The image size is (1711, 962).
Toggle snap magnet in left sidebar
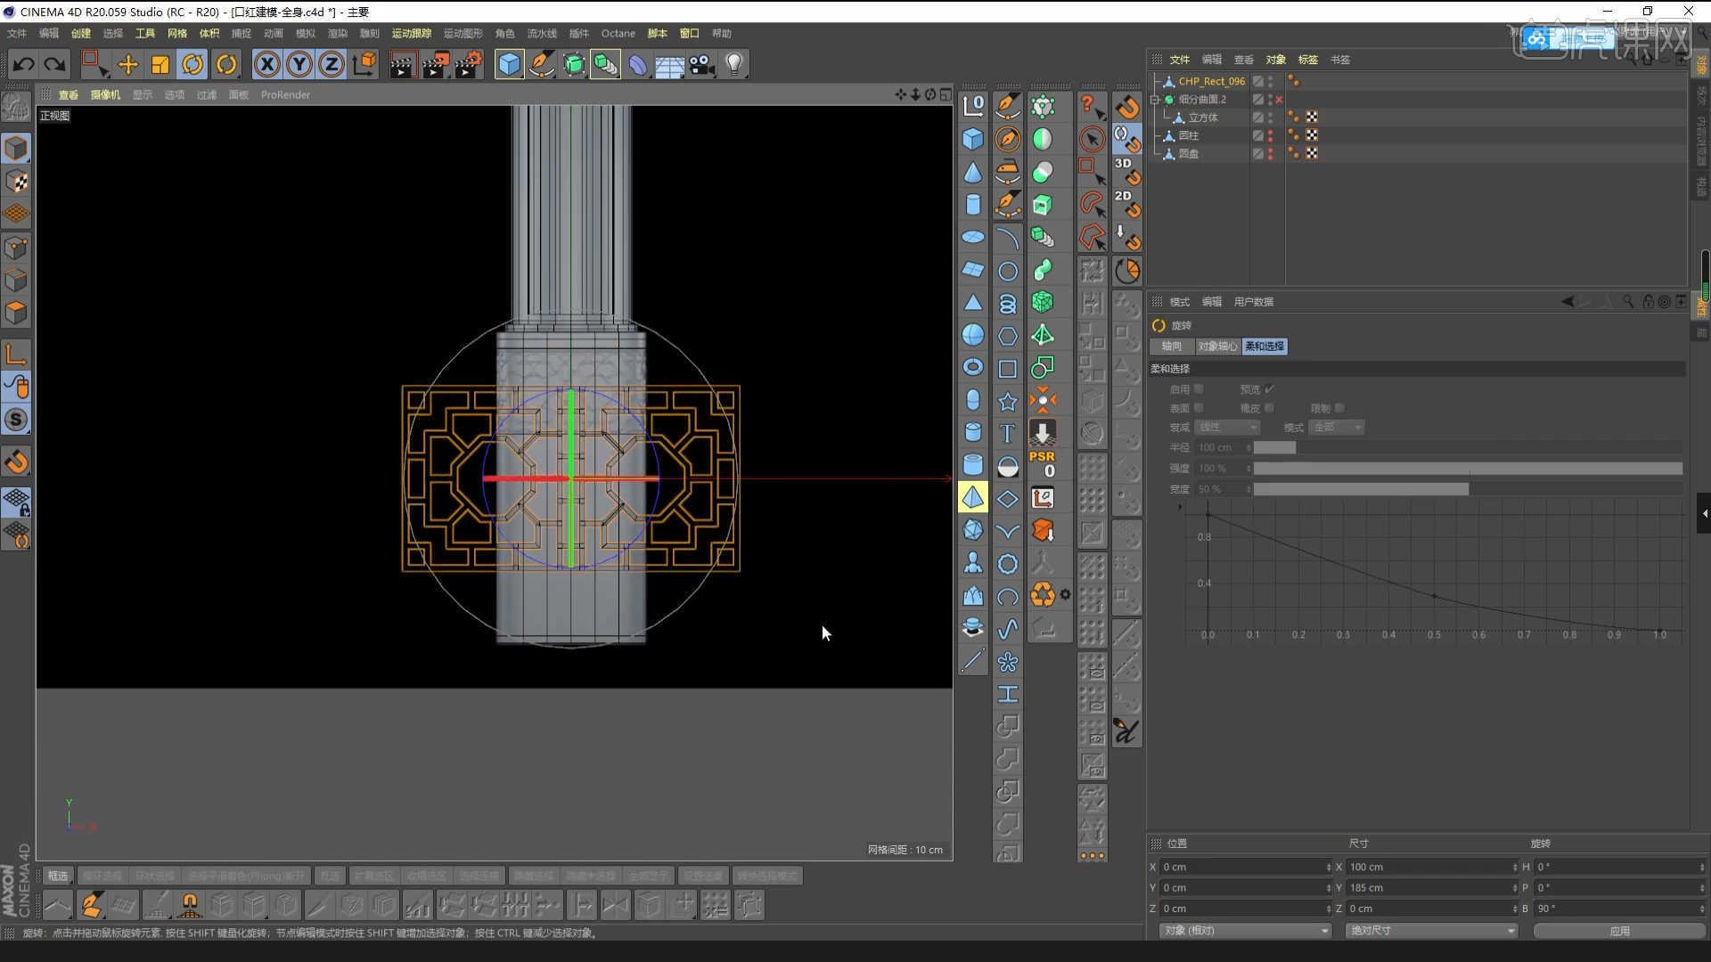coord(16,461)
